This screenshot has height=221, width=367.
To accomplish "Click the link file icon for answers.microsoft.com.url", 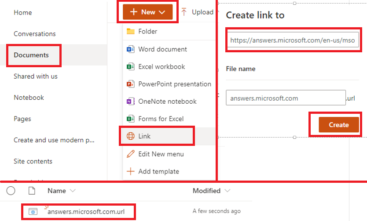I will tap(33, 212).
